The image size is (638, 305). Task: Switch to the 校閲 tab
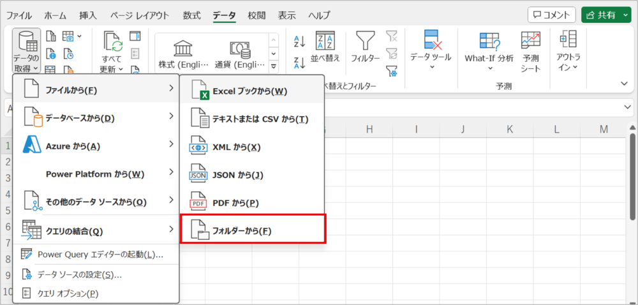[x=256, y=15]
